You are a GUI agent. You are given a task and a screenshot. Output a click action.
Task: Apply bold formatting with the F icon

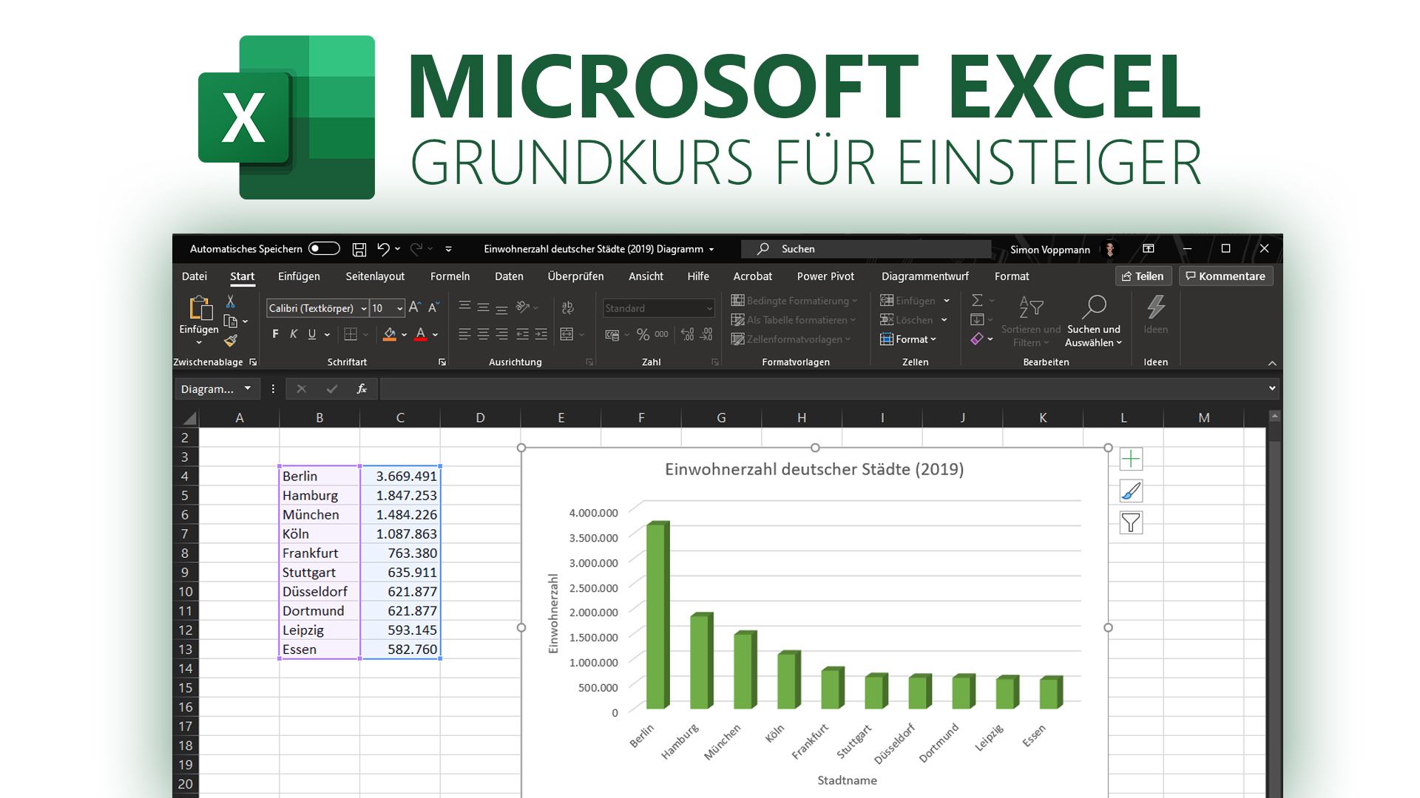274,334
